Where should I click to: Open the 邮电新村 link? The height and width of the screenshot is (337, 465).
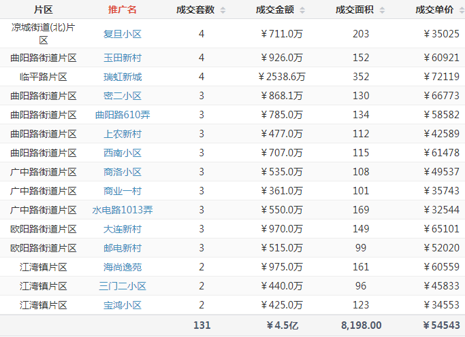123,248
